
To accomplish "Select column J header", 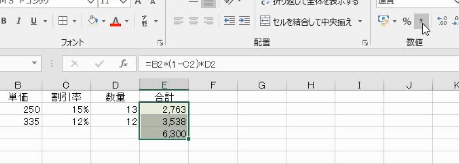I will pyautogui.click(x=408, y=85).
